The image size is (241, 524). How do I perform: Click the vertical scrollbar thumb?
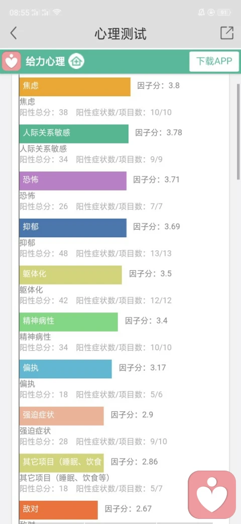[x=238, y=132]
